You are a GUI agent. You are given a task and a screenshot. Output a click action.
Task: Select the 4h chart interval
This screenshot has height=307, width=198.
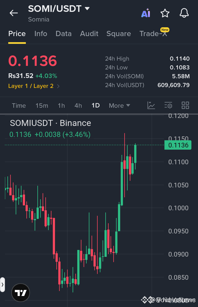(78, 106)
